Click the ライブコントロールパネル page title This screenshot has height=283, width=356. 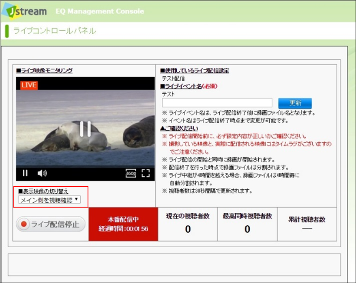tap(55, 31)
